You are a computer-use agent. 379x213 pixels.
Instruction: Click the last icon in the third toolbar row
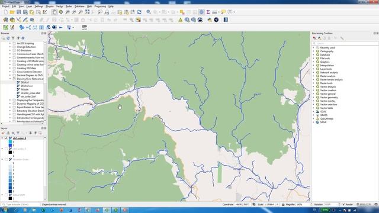[x=84, y=28]
